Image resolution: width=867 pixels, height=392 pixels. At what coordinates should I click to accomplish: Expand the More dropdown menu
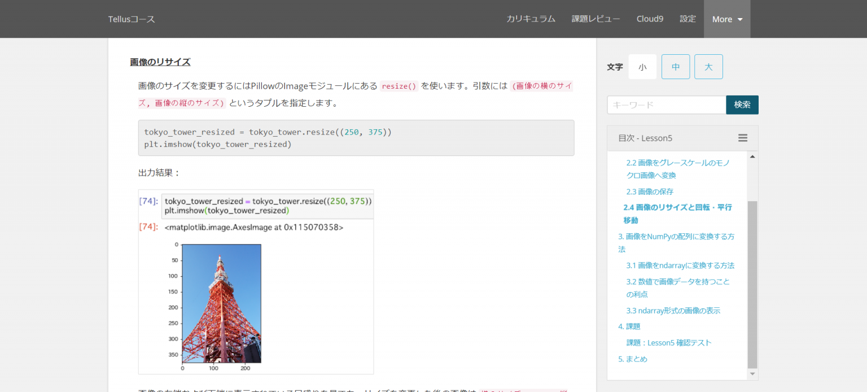727,19
